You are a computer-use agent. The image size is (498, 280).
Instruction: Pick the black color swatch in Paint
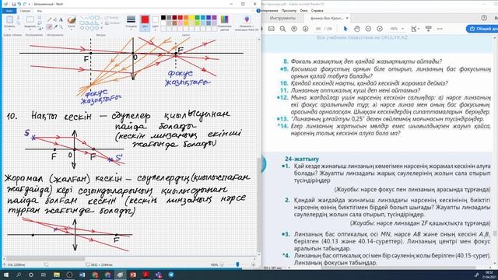(x=163, y=17)
